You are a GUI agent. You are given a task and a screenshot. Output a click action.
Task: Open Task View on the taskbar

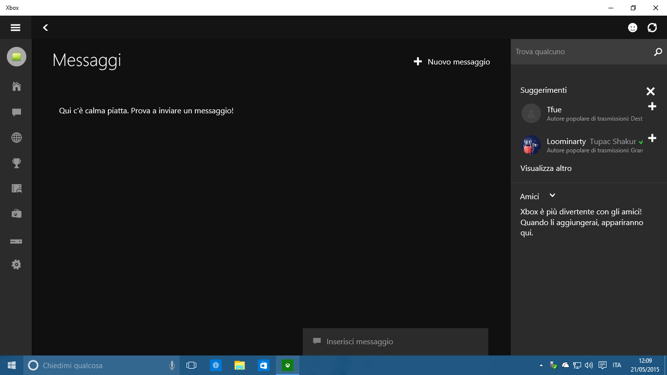191,365
